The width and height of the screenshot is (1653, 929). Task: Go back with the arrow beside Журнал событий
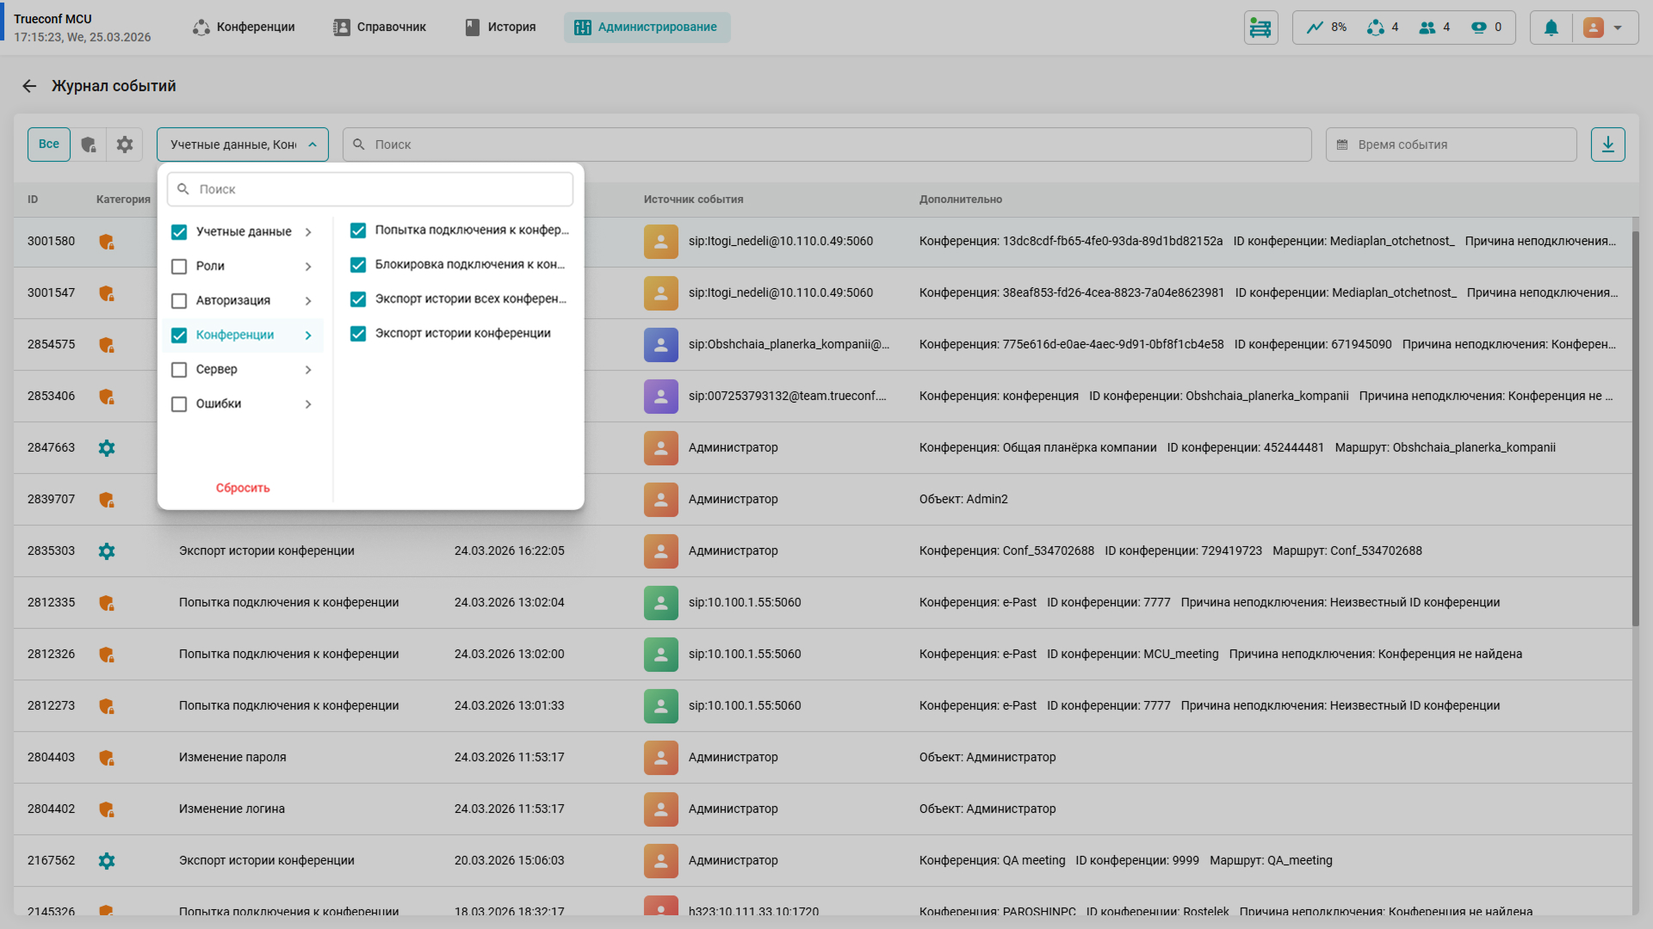pyautogui.click(x=29, y=86)
